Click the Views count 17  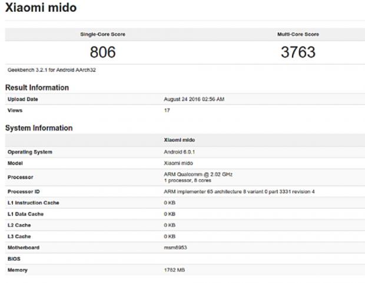[x=167, y=110]
